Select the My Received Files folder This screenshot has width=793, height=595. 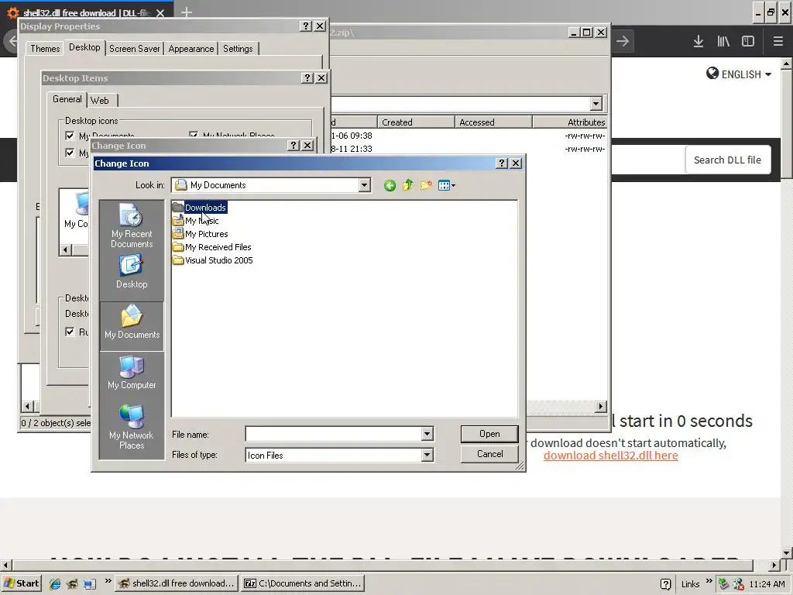point(212,247)
